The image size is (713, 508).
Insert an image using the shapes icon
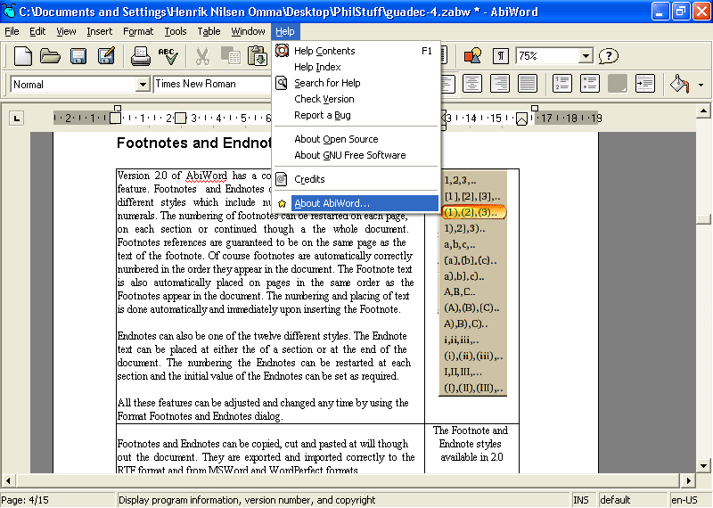tap(472, 56)
